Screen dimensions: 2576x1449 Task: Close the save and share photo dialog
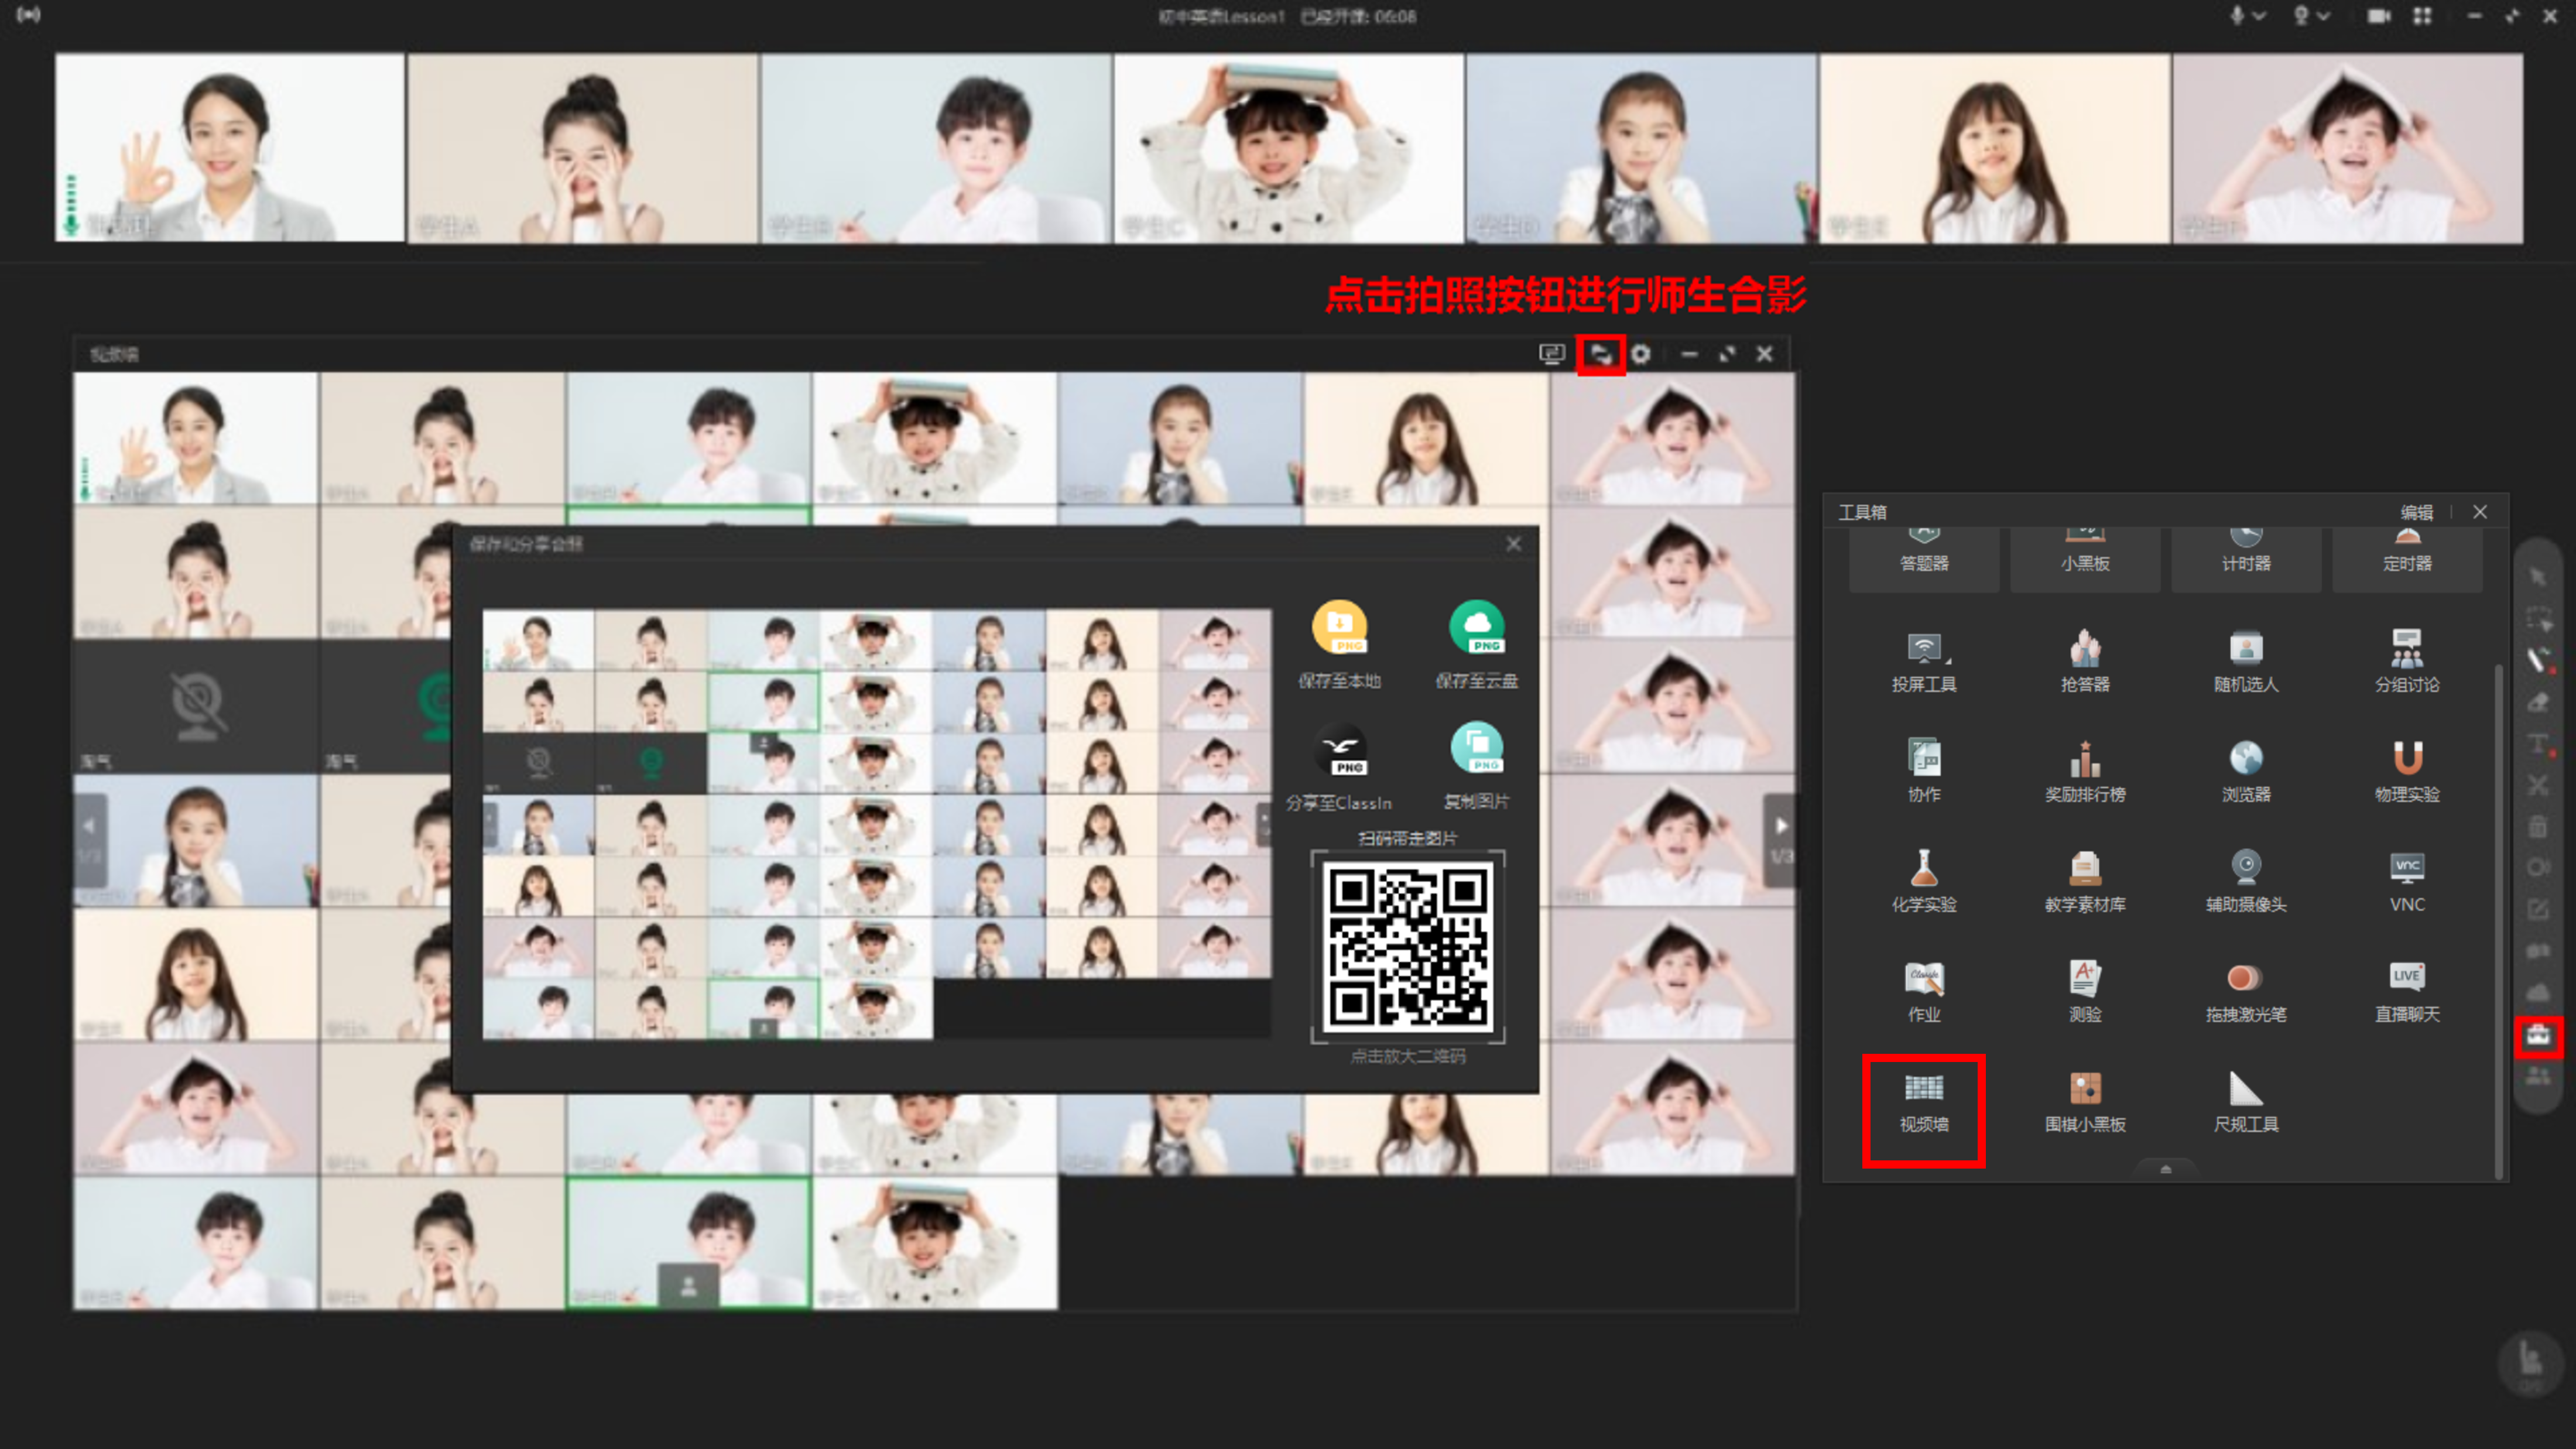(1513, 543)
